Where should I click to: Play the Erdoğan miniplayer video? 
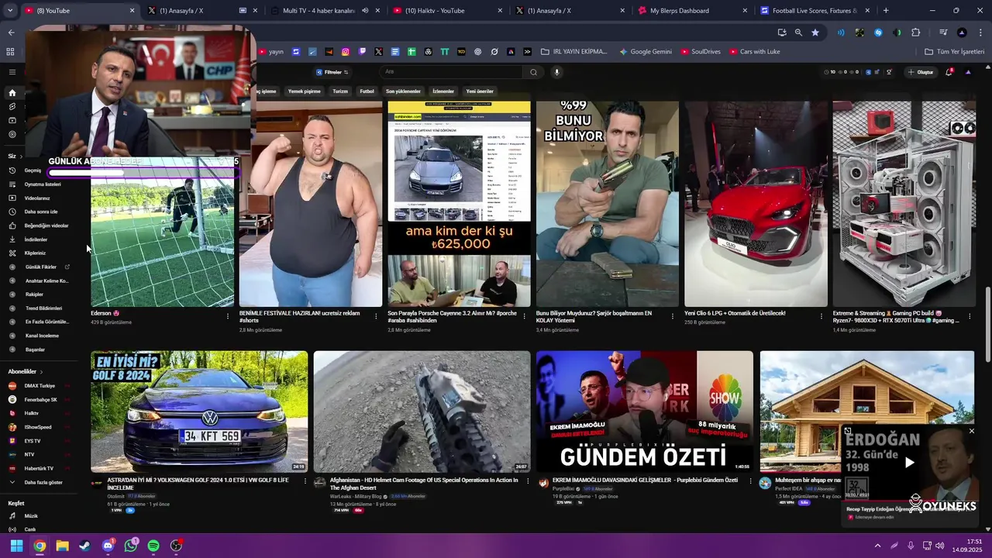point(909,463)
